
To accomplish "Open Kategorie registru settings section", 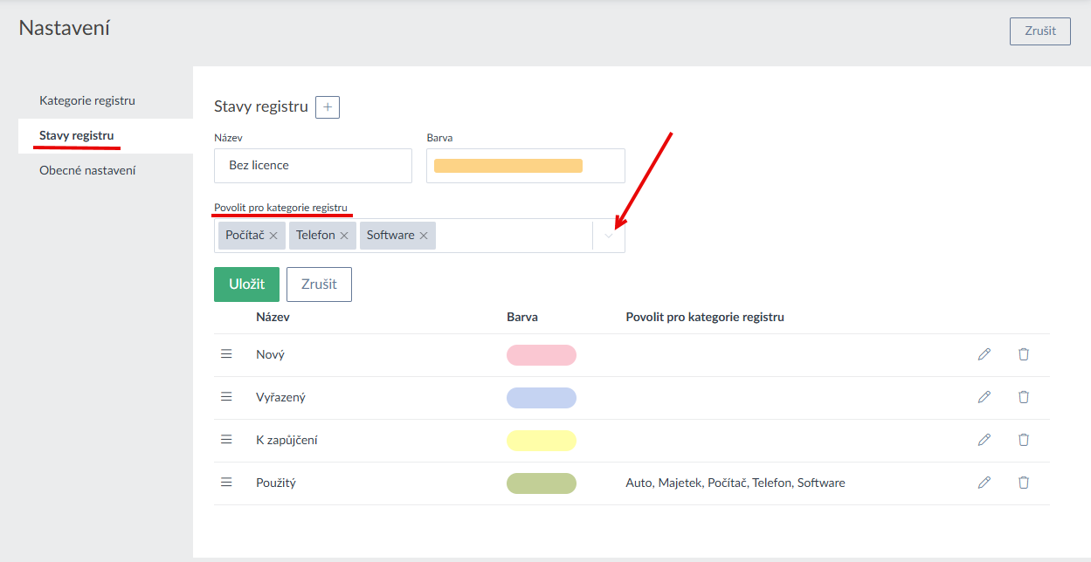I will pos(87,100).
